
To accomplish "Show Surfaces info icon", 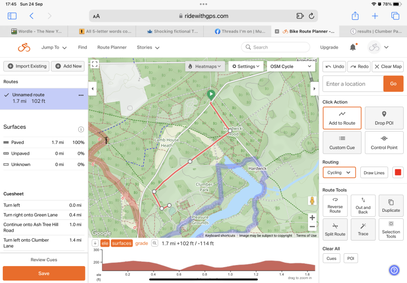I will click(81, 129).
